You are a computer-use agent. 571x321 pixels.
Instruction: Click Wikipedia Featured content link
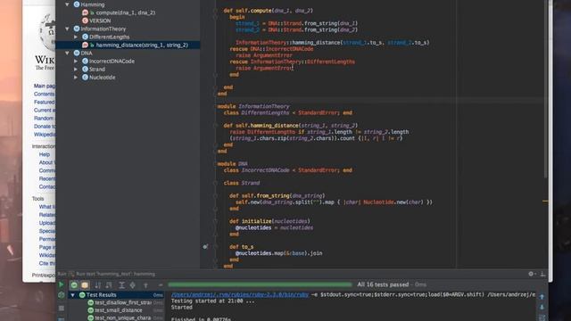click(x=44, y=103)
